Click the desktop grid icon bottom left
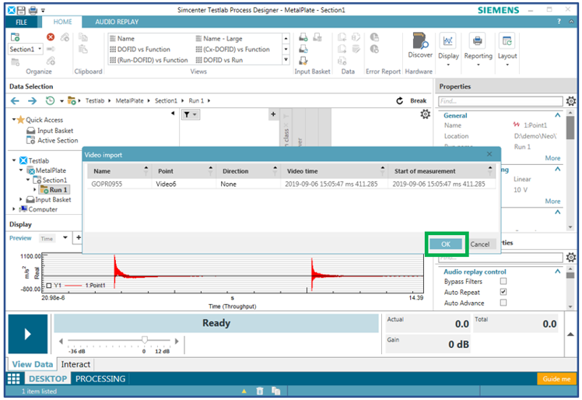The width and height of the screenshot is (582, 400). [14, 379]
